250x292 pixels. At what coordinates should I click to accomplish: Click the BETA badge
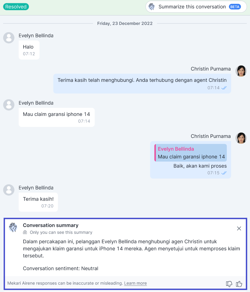tap(235, 7)
